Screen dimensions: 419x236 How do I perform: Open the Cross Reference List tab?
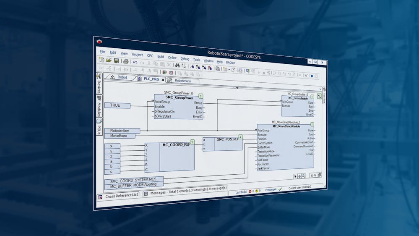119,196
